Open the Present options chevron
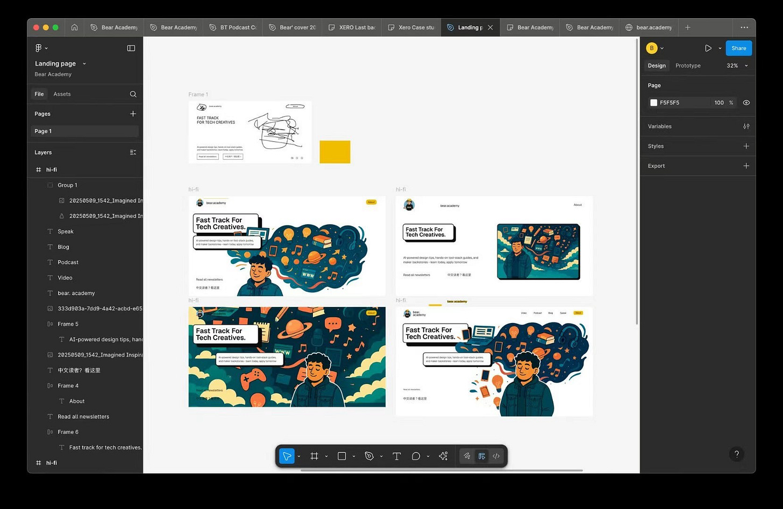Screen dimensions: 783x509 click(x=720, y=48)
